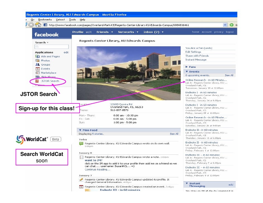
Task: Open Online Research event on January 18
Action: click(206, 80)
